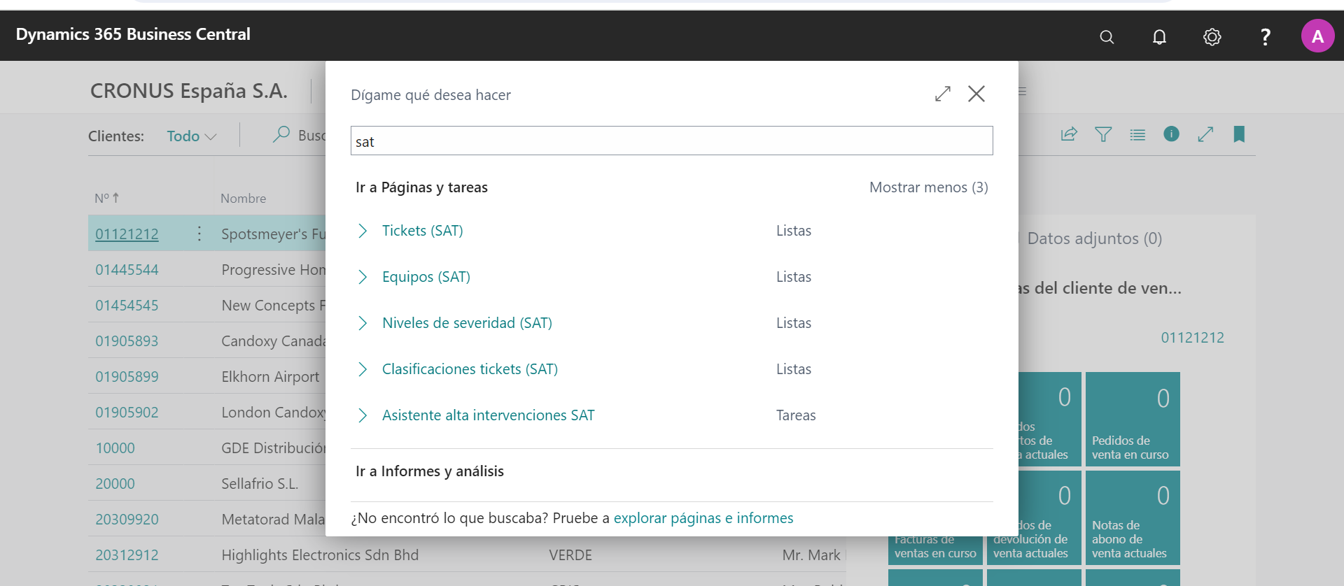Open customer 10000
Viewport: 1344px width, 586px height.
(115, 448)
